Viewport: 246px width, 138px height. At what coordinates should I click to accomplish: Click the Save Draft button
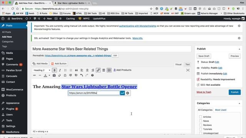(x=204, y=56)
